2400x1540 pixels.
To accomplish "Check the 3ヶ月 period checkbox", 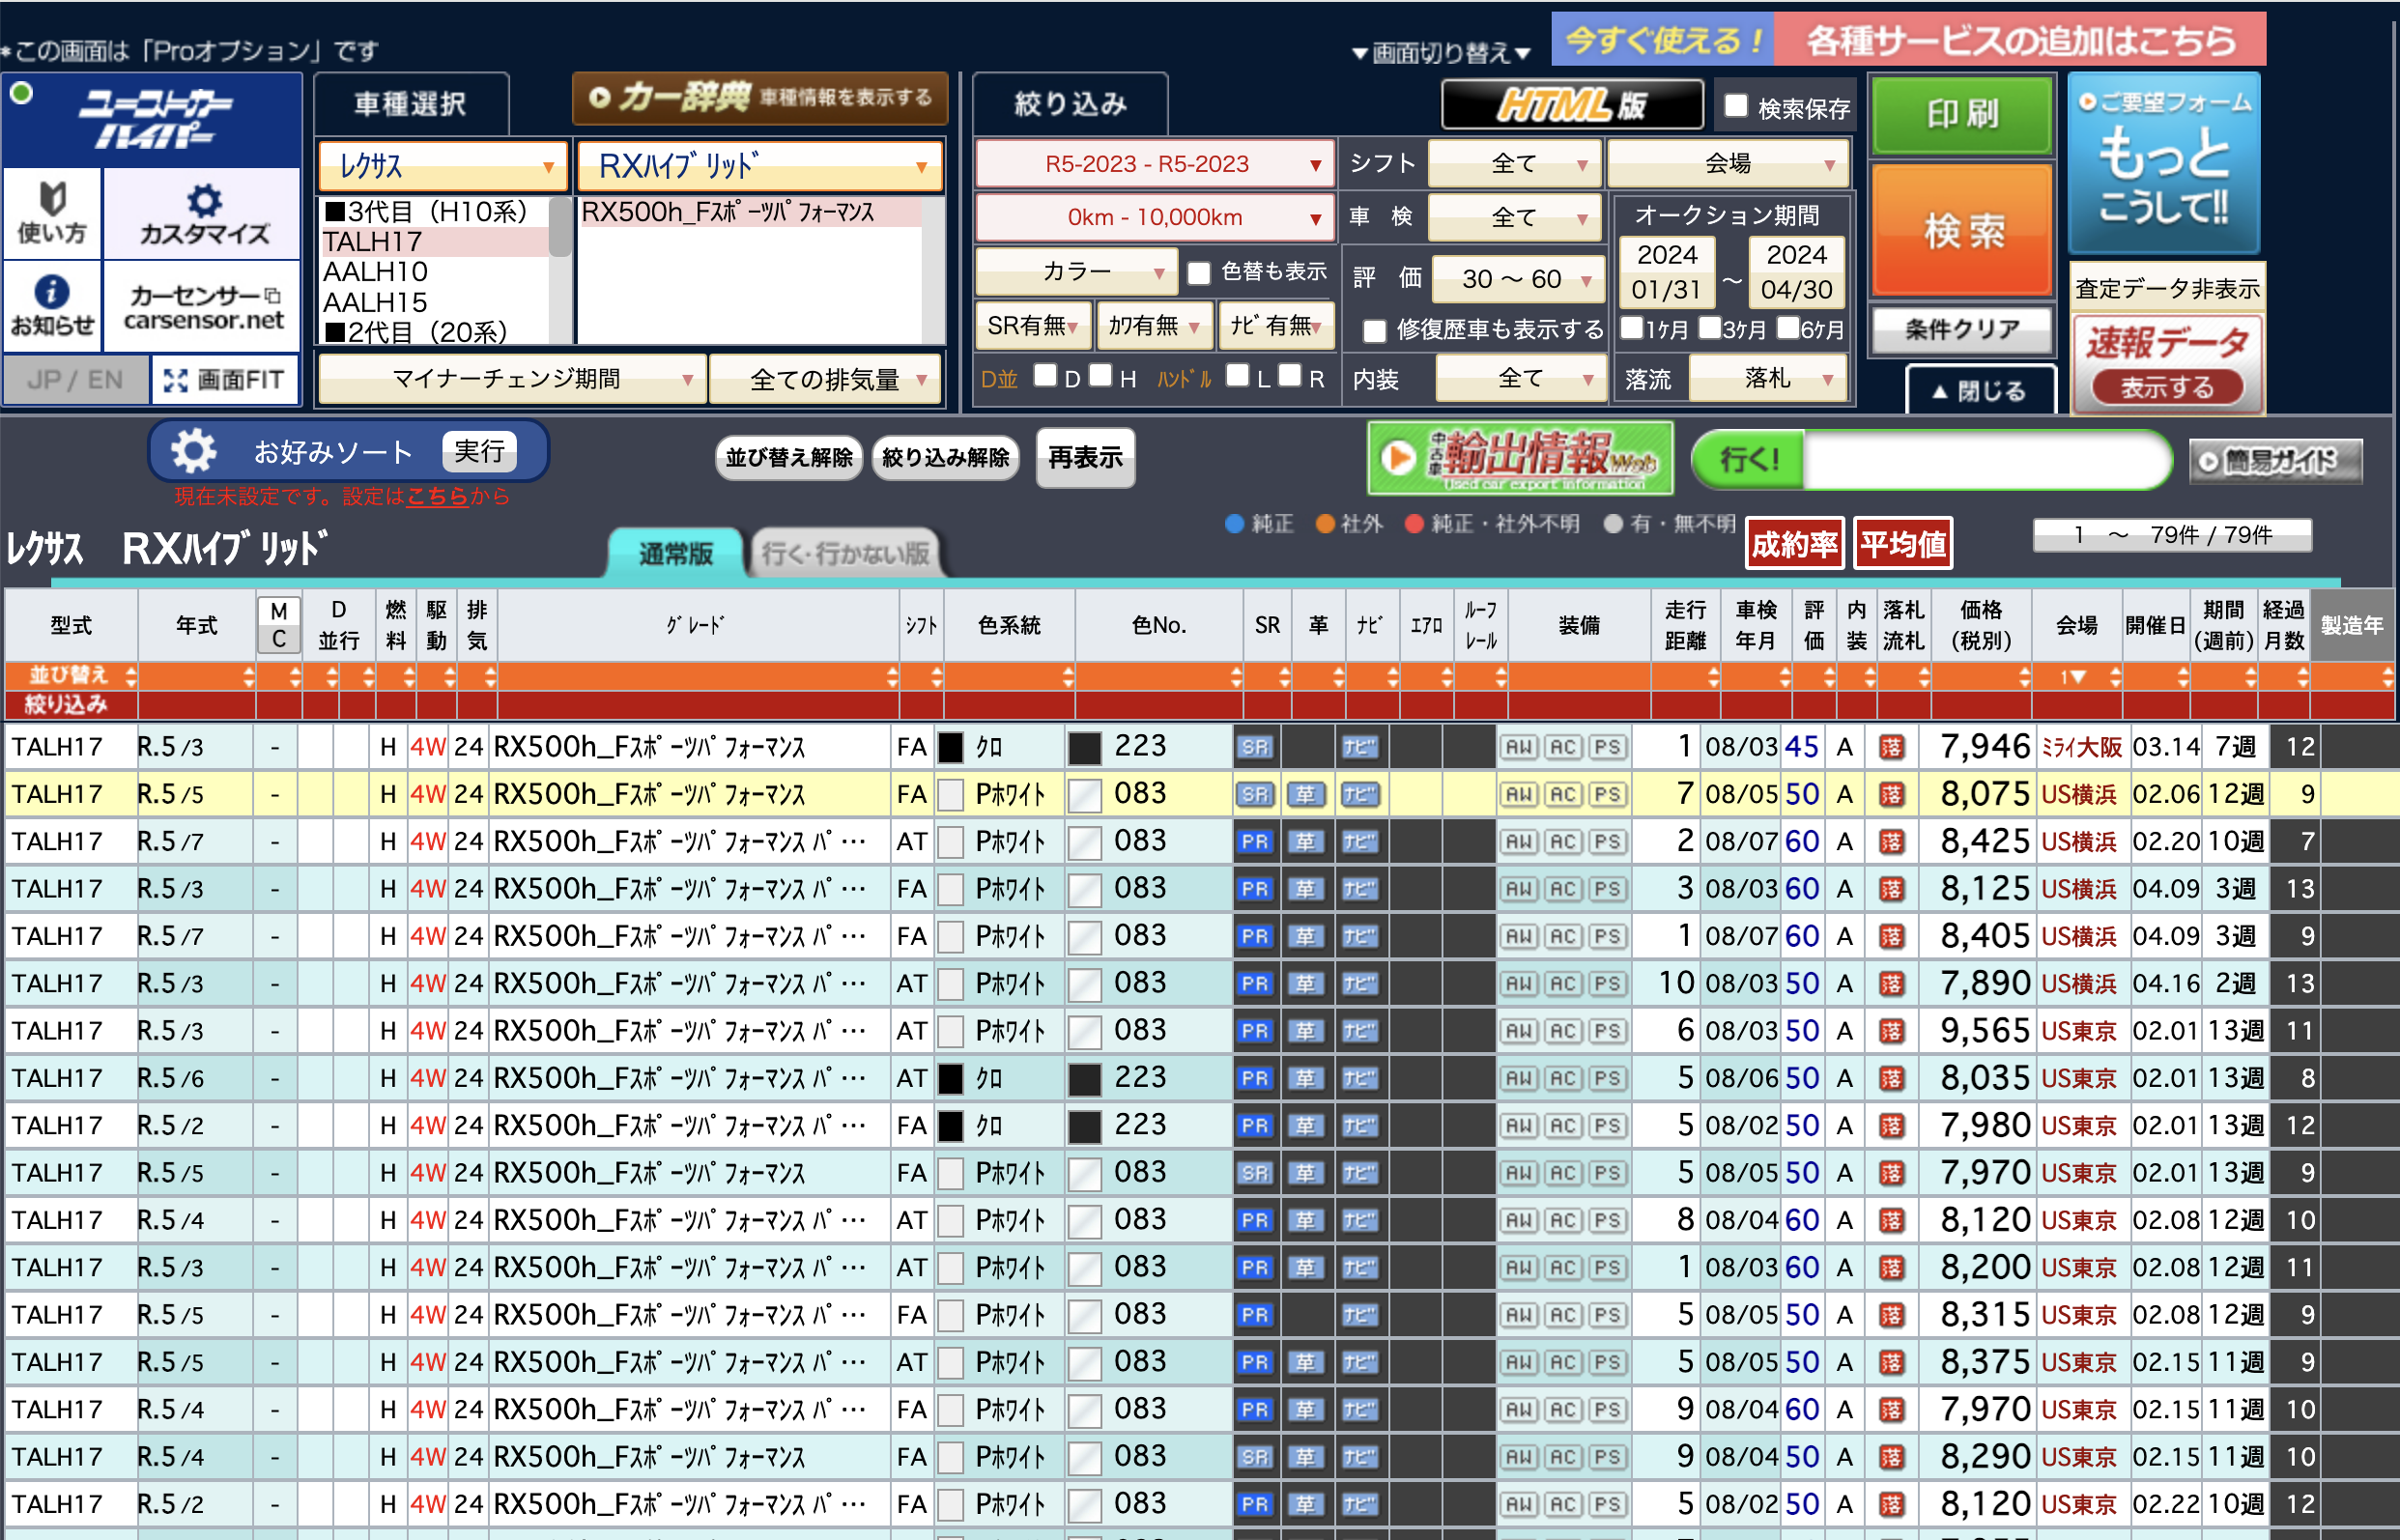I will [1709, 328].
